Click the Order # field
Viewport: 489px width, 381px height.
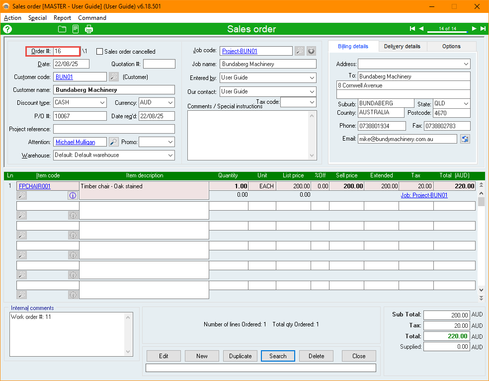67,51
